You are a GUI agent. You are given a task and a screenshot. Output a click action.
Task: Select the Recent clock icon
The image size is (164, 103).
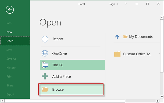pyautogui.click(x=45, y=39)
